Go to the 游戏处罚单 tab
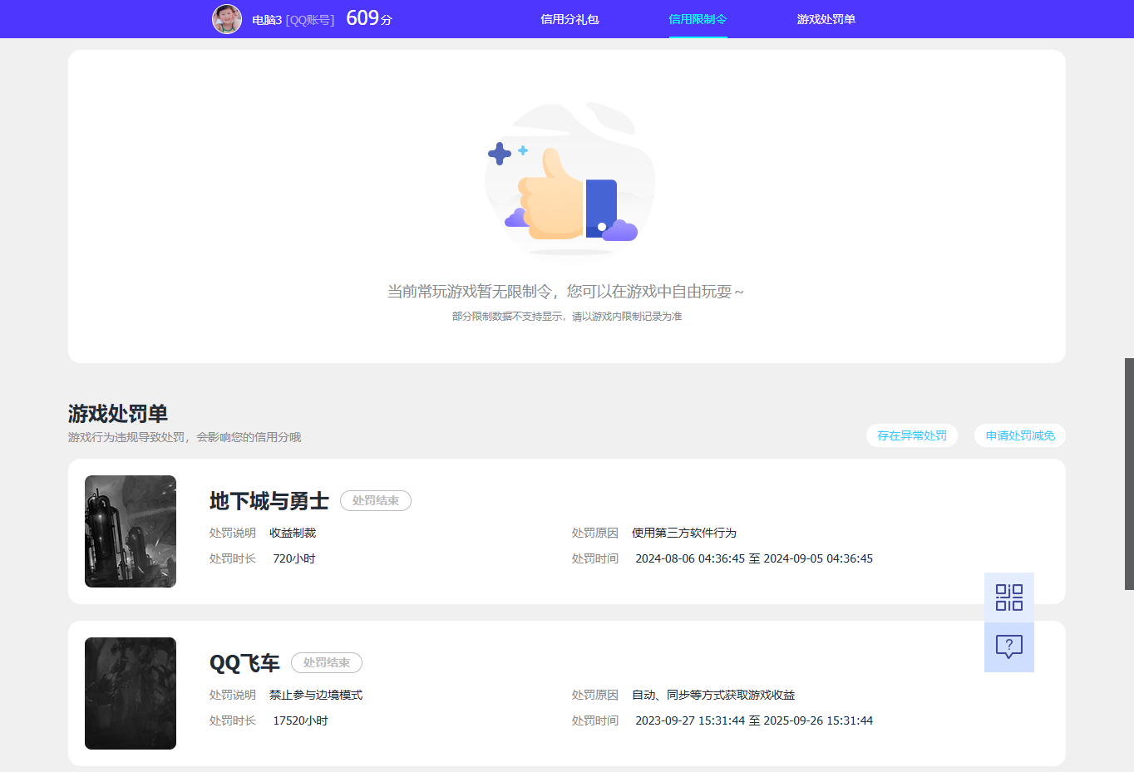This screenshot has width=1134, height=772. pos(826,19)
